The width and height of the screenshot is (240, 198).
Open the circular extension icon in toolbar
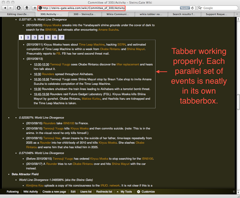point(19,8)
